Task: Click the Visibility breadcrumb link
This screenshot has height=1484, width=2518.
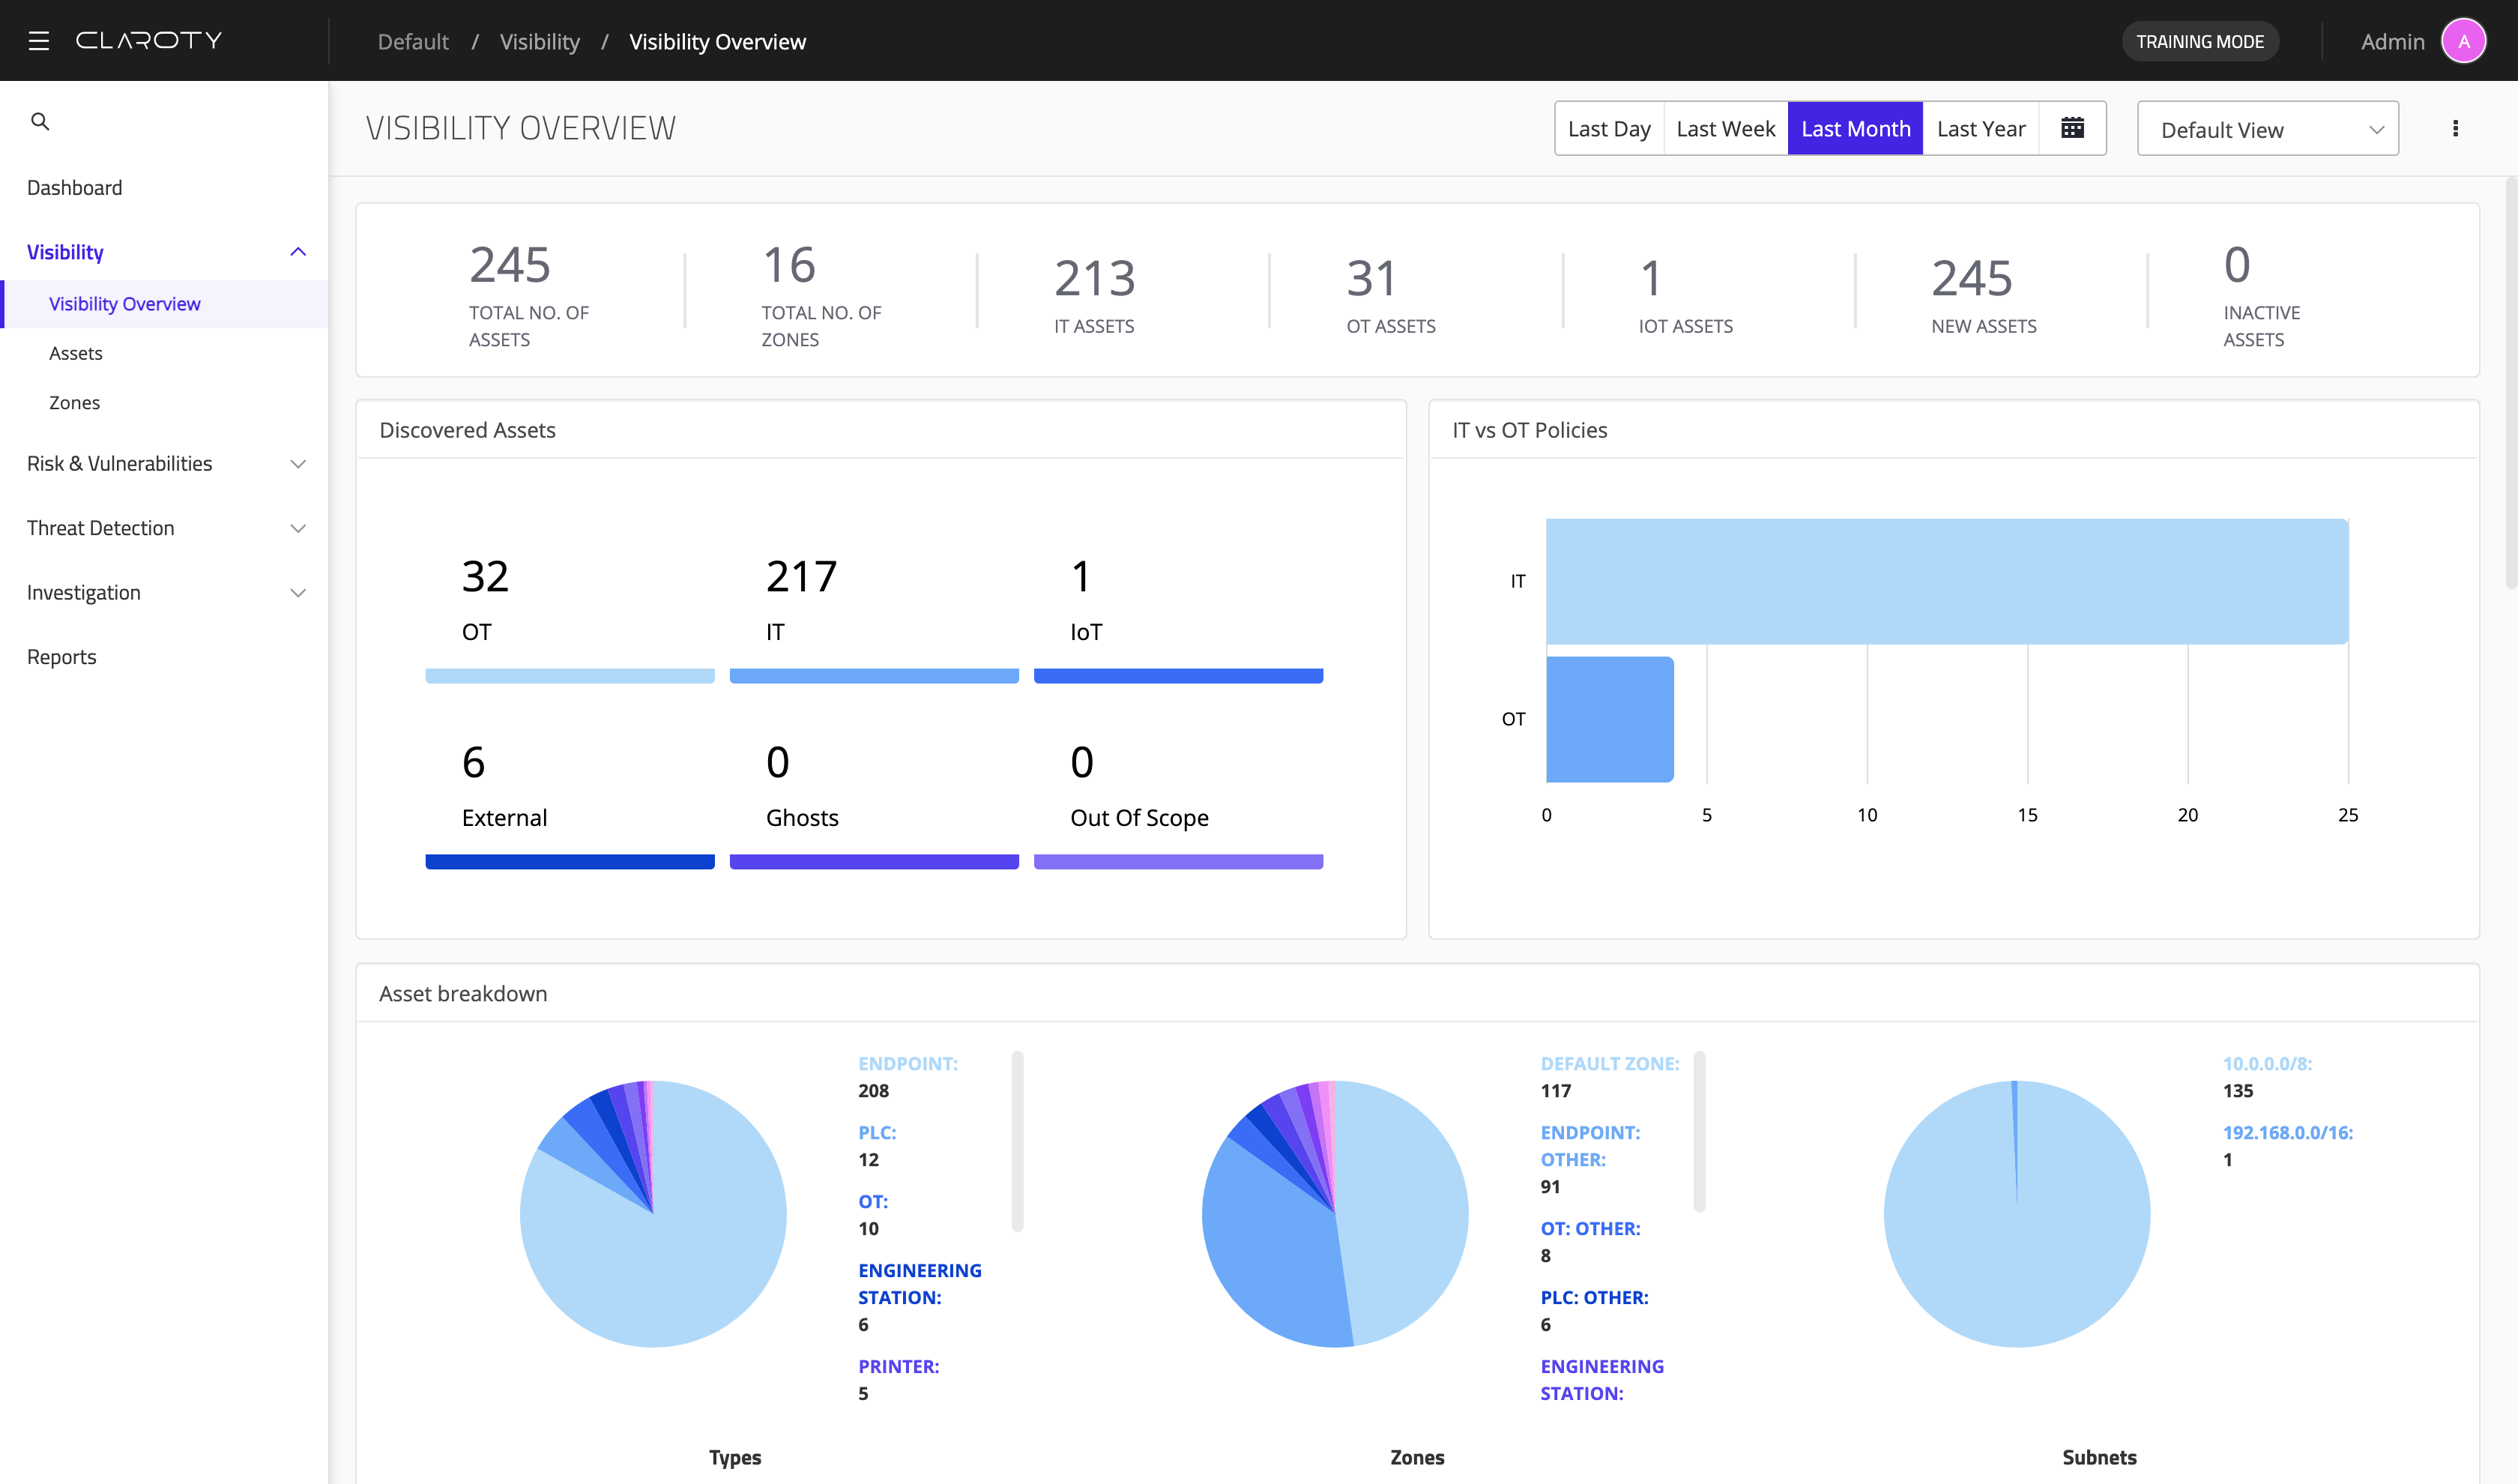Action: [539, 42]
